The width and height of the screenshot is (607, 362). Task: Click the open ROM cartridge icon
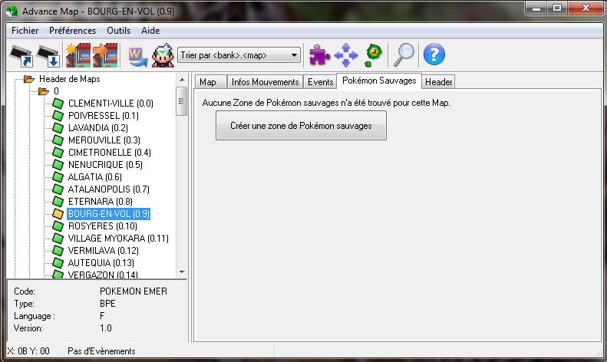click(21, 55)
